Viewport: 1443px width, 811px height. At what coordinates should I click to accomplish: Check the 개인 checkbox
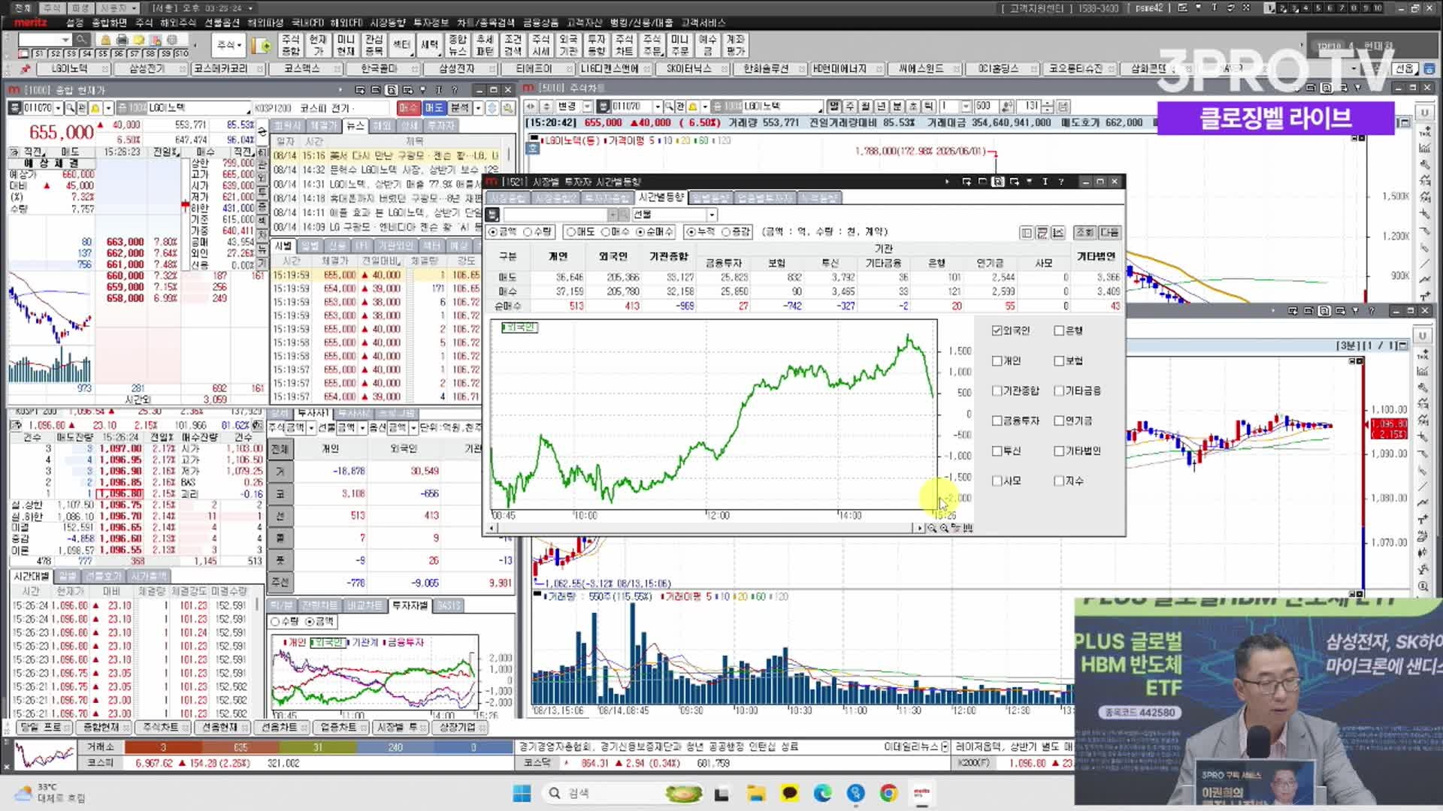tap(997, 361)
